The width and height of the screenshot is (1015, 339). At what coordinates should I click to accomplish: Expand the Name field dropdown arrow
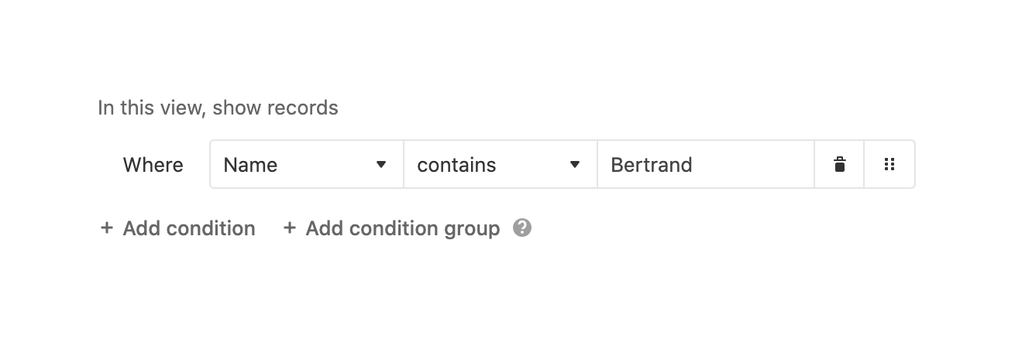pos(380,164)
